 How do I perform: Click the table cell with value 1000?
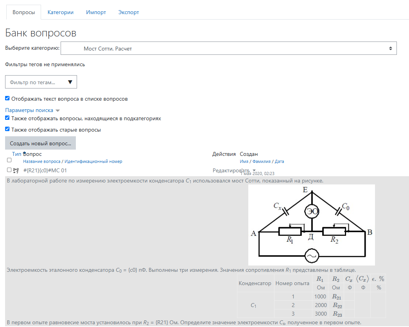pyautogui.click(x=320, y=296)
